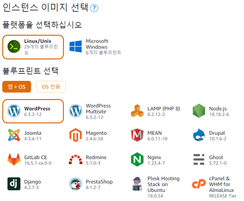The width and height of the screenshot is (244, 201).
Task: Click the Magento blueprint label
Action: 96,133
